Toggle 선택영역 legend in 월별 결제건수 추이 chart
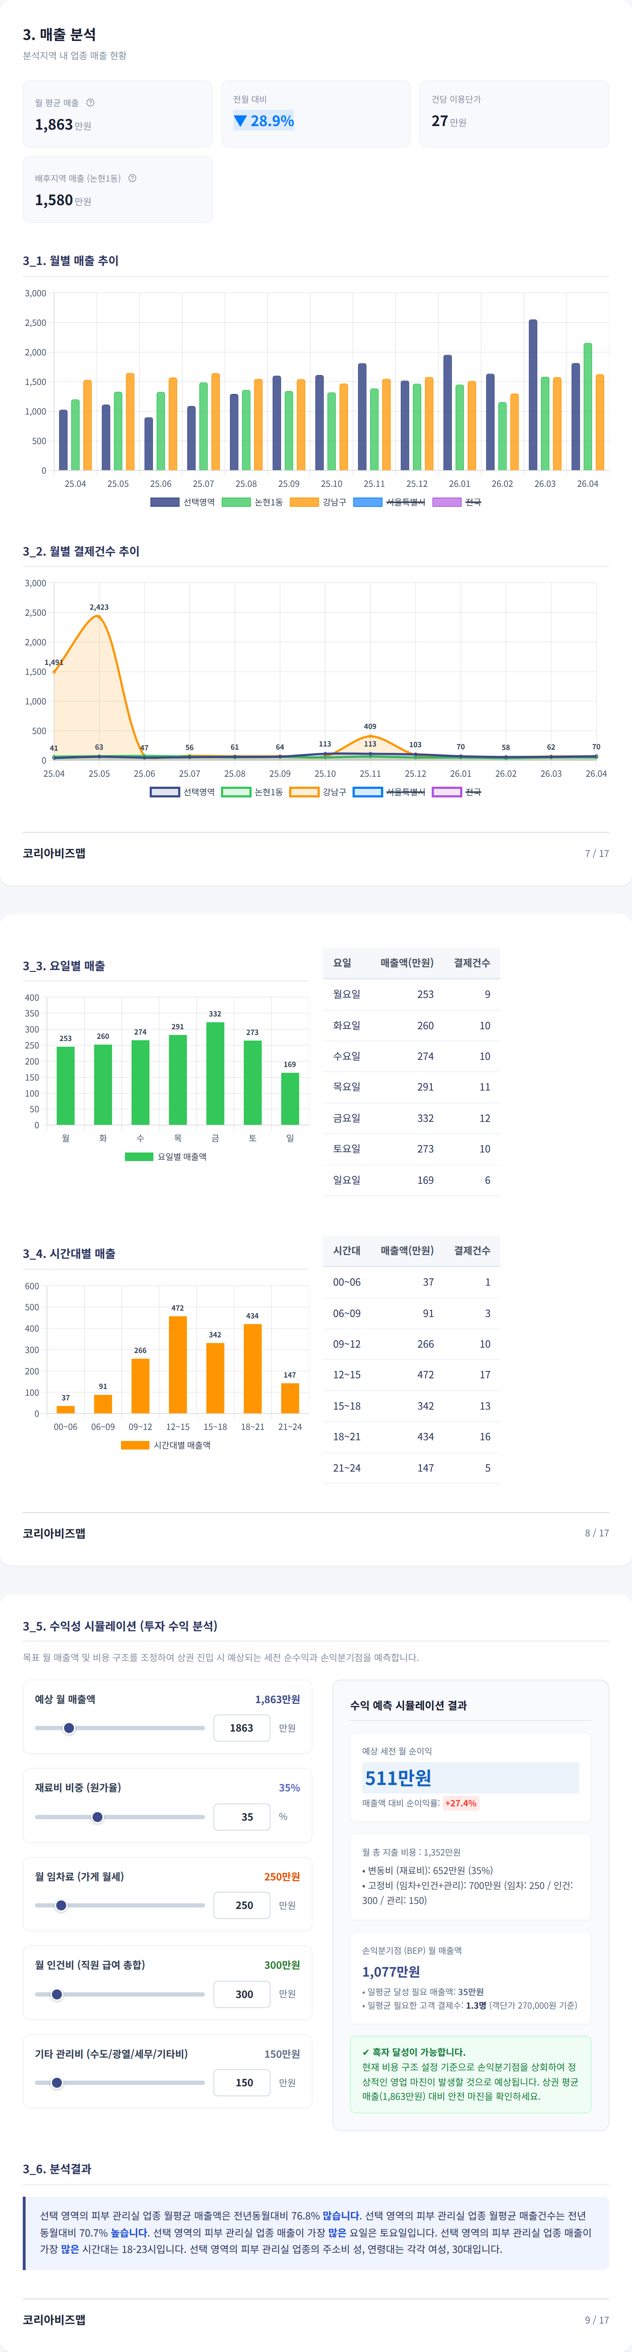The image size is (632, 2352). click(183, 792)
